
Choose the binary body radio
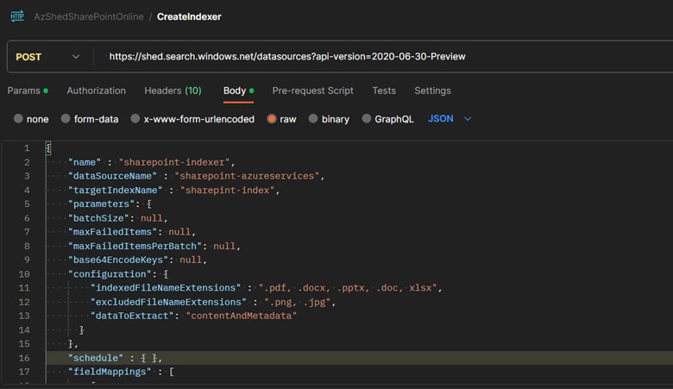click(x=313, y=119)
